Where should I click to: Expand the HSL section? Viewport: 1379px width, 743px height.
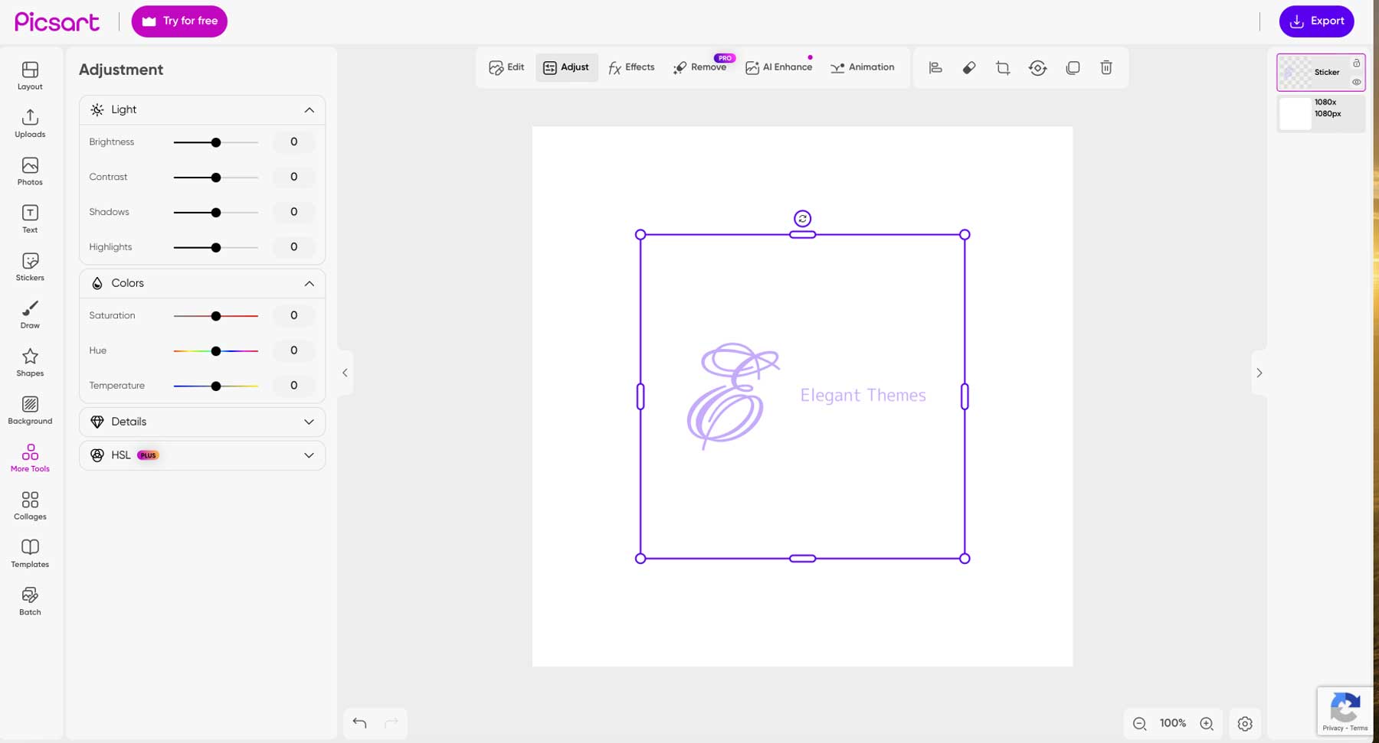(309, 455)
